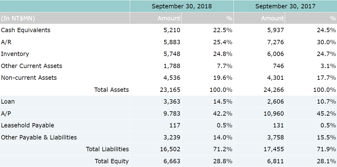
Task: Select the Loan row label
Action: tap(8, 101)
